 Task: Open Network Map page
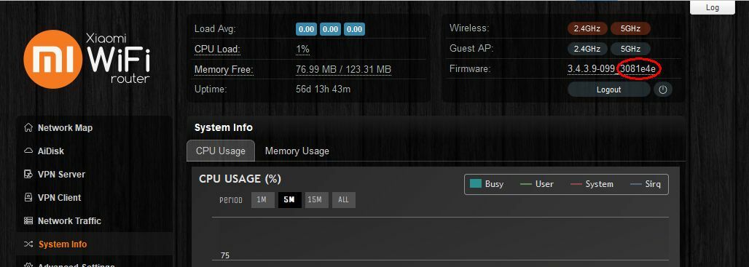point(65,128)
